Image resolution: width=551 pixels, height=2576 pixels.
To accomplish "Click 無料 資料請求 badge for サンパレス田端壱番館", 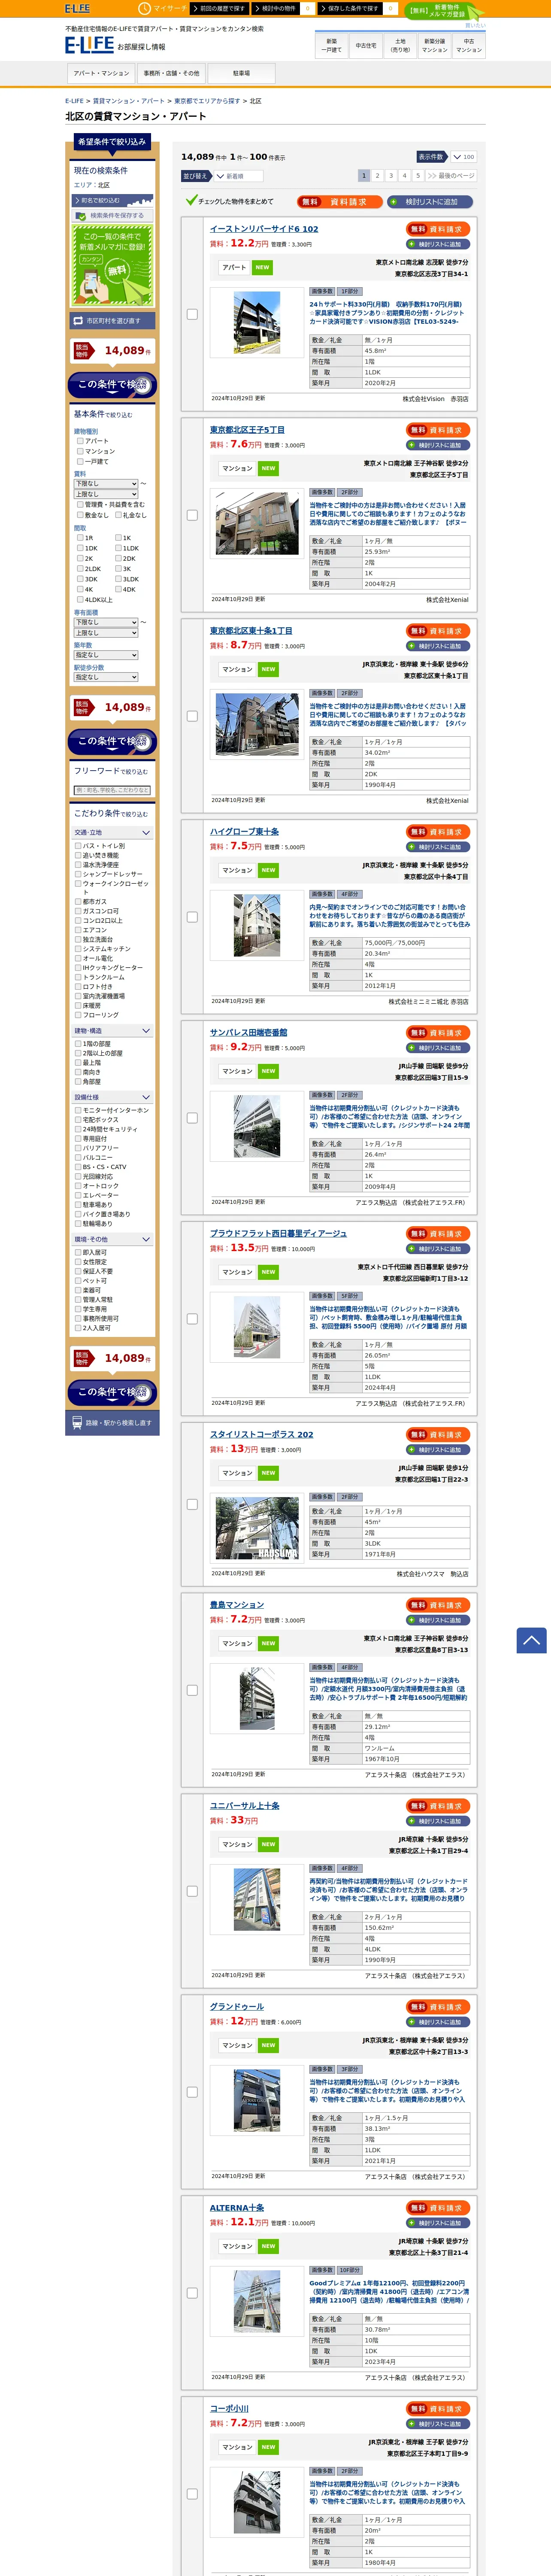I will click(439, 1033).
